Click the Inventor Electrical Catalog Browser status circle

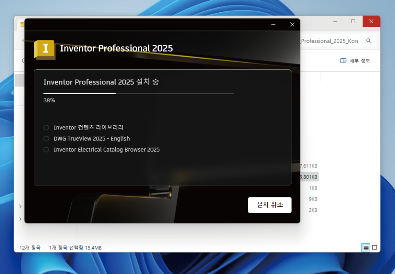coord(46,150)
